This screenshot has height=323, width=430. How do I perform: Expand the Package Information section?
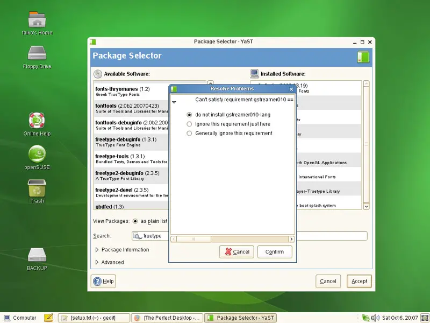(x=97, y=250)
